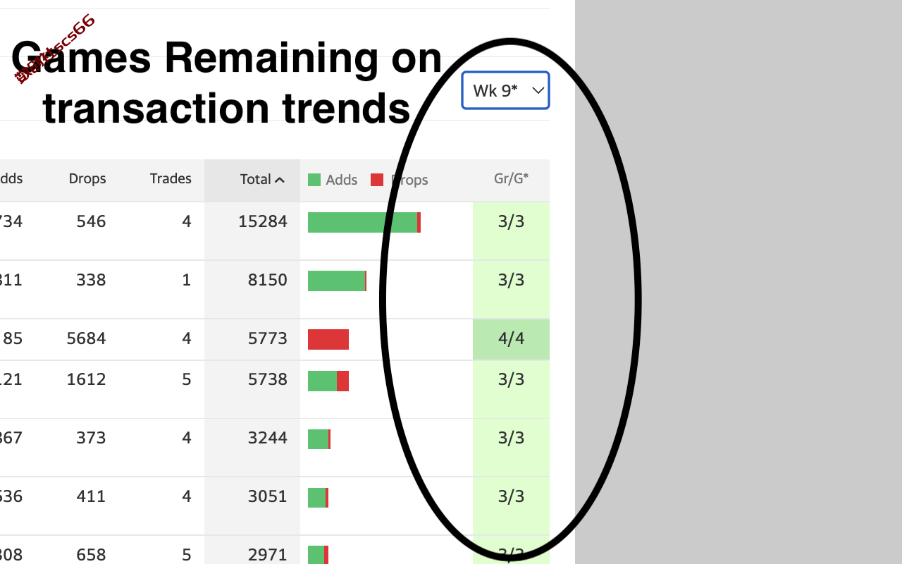Screen dimensions: 902x564
Task: Click the total value 3051
Action: (x=268, y=496)
